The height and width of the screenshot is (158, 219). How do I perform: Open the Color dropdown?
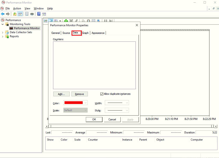click(86, 103)
